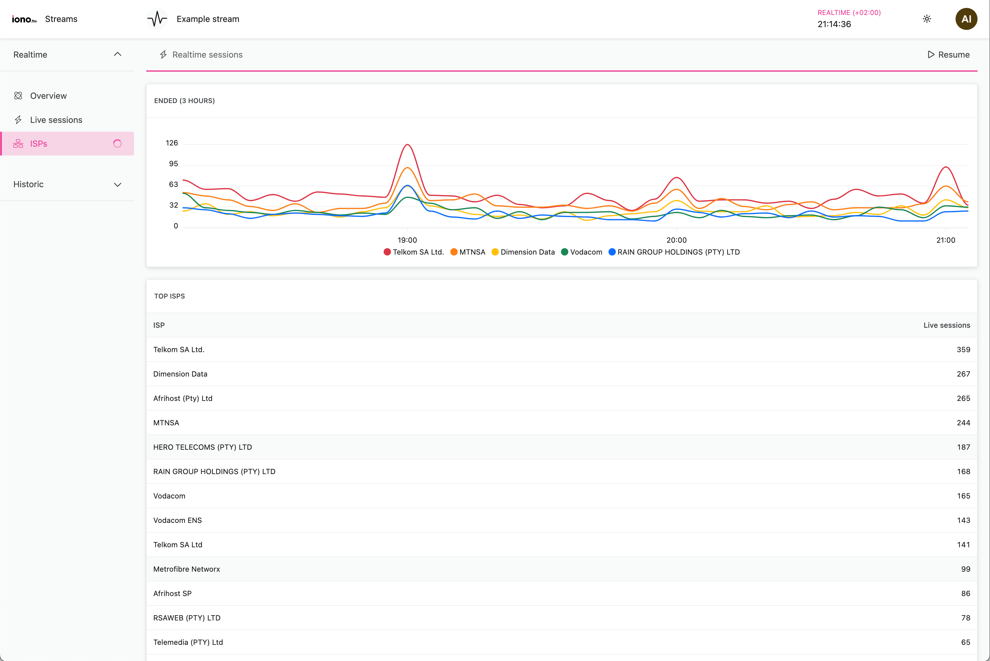The height and width of the screenshot is (661, 990).
Task: Toggle Dimension Data yellow legend swatch
Action: coord(495,252)
